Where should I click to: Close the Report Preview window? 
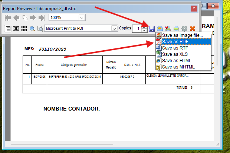click(x=194, y=9)
